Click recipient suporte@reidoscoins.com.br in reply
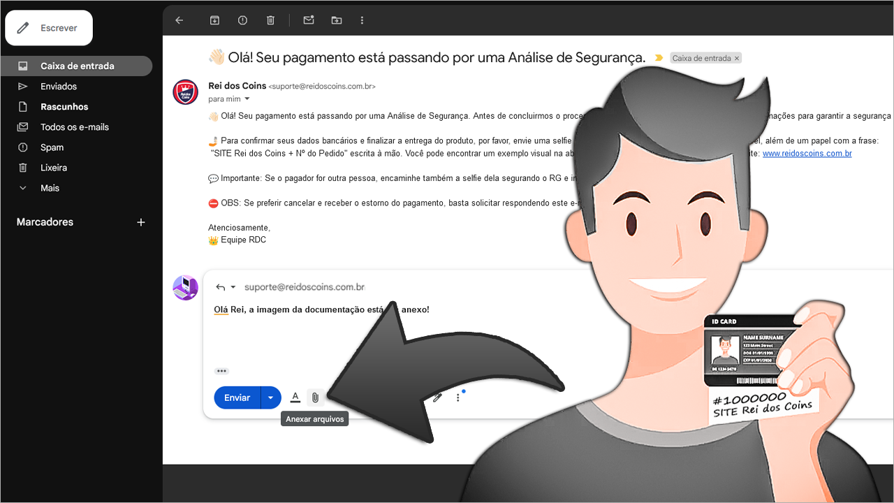 tap(305, 287)
